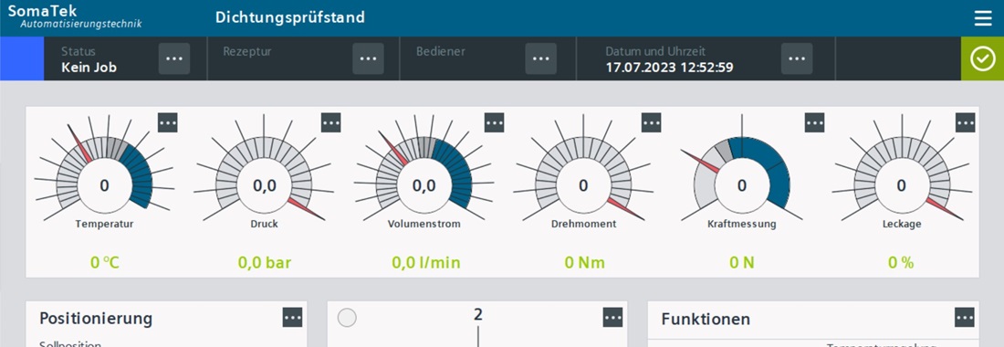Open the middle chart panel ellipsis menu

[612, 317]
